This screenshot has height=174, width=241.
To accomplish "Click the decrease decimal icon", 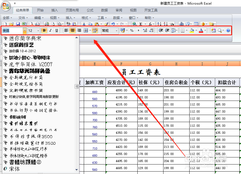I will coord(151,30).
